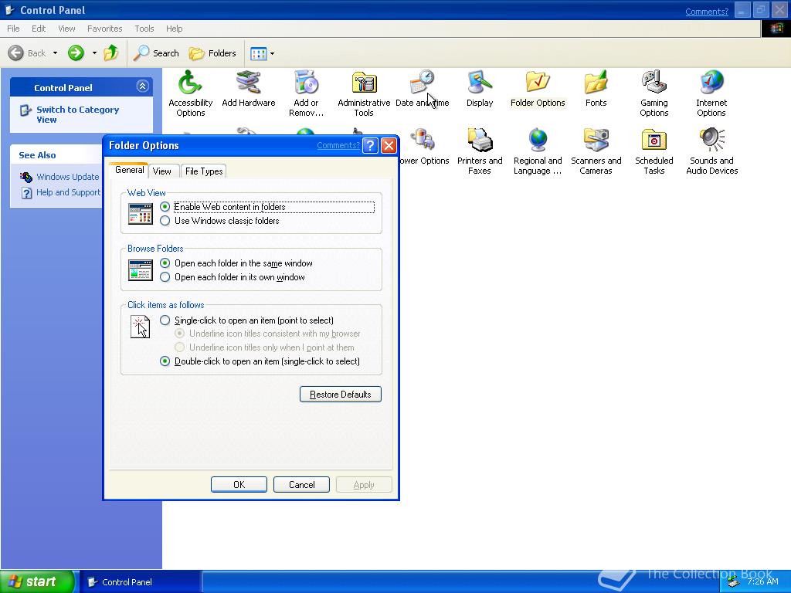This screenshot has height=593, width=791.
Task: Click the system tray hardware icon
Action: [733, 582]
